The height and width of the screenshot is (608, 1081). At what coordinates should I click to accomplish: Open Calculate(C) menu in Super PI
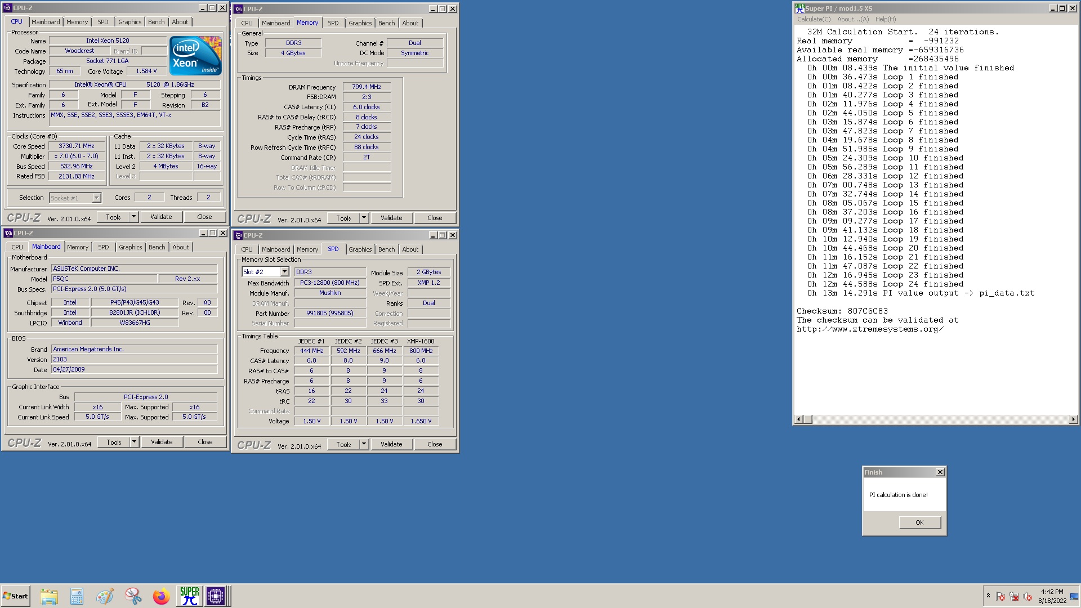pos(814,19)
